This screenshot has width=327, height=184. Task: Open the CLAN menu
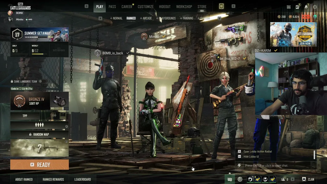[x=308, y=179]
